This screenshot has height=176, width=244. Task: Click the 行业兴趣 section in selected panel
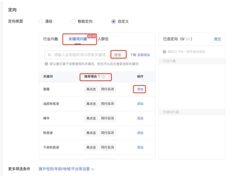(x=192, y=61)
